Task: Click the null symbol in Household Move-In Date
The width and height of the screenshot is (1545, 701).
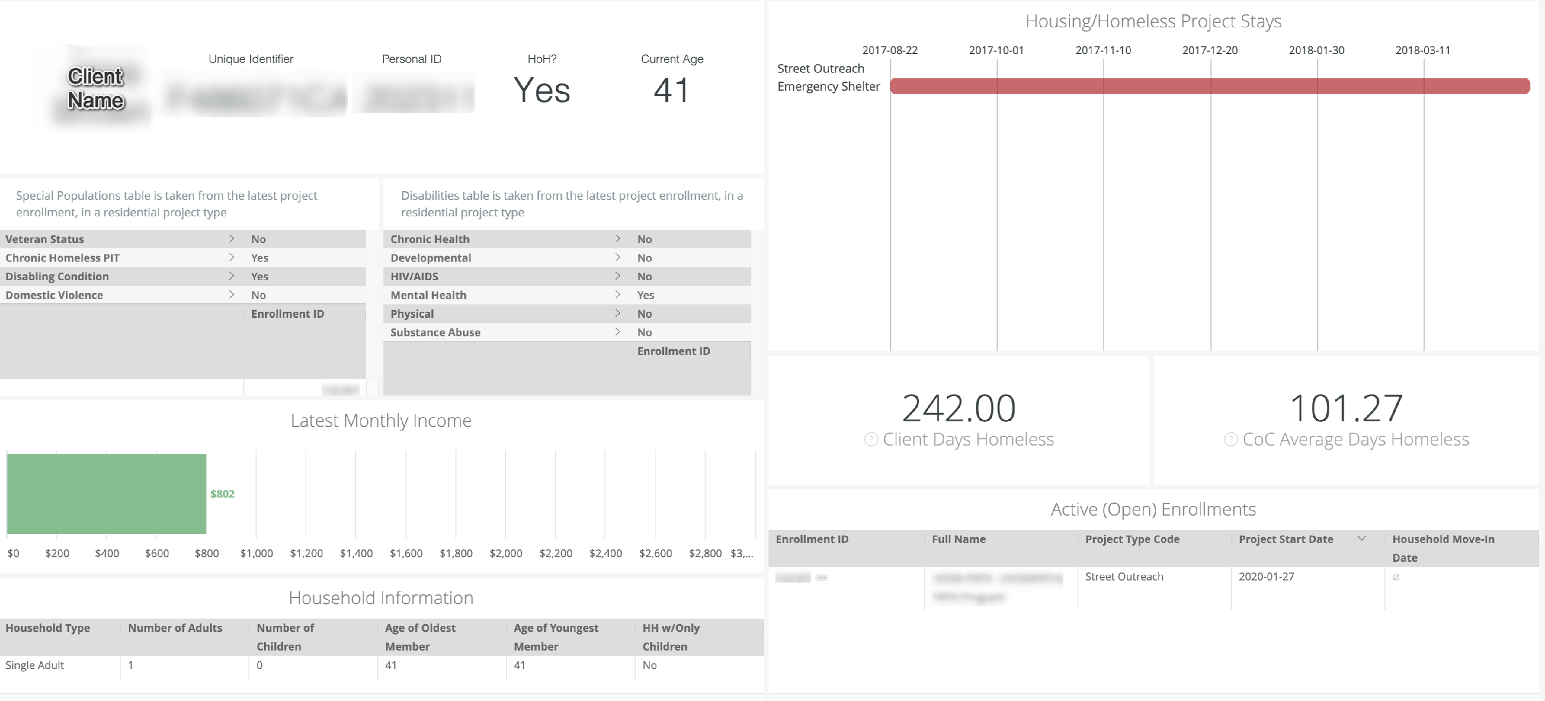Action: coord(1396,577)
